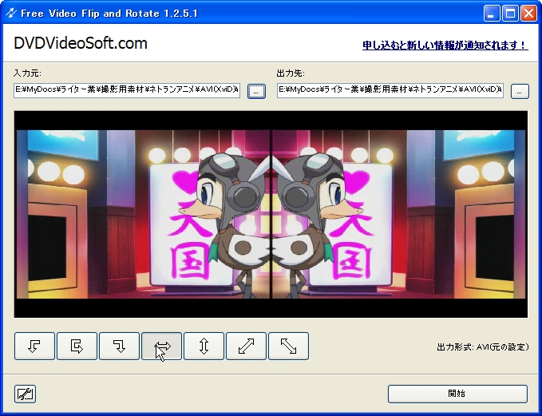The height and width of the screenshot is (416, 542).
Task: Select the rotate 180 degrees icon
Action: point(77,347)
